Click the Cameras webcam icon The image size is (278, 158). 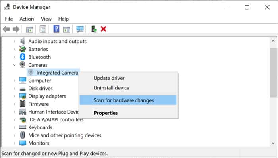tap(23, 65)
